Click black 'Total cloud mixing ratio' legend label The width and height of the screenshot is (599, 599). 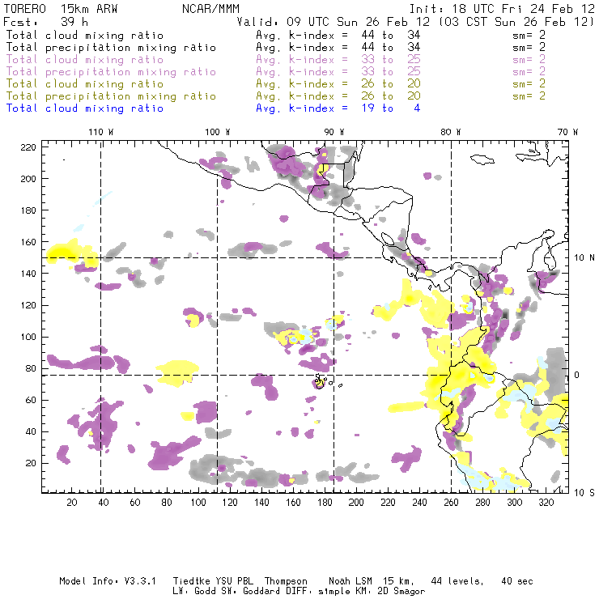[x=85, y=35]
